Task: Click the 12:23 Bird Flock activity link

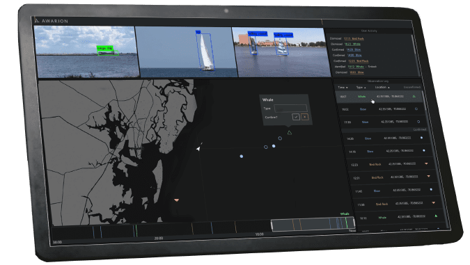Action: point(359,61)
